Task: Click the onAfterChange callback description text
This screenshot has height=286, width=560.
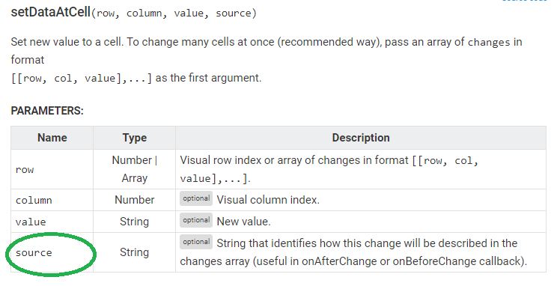Action: pyautogui.click(x=353, y=252)
